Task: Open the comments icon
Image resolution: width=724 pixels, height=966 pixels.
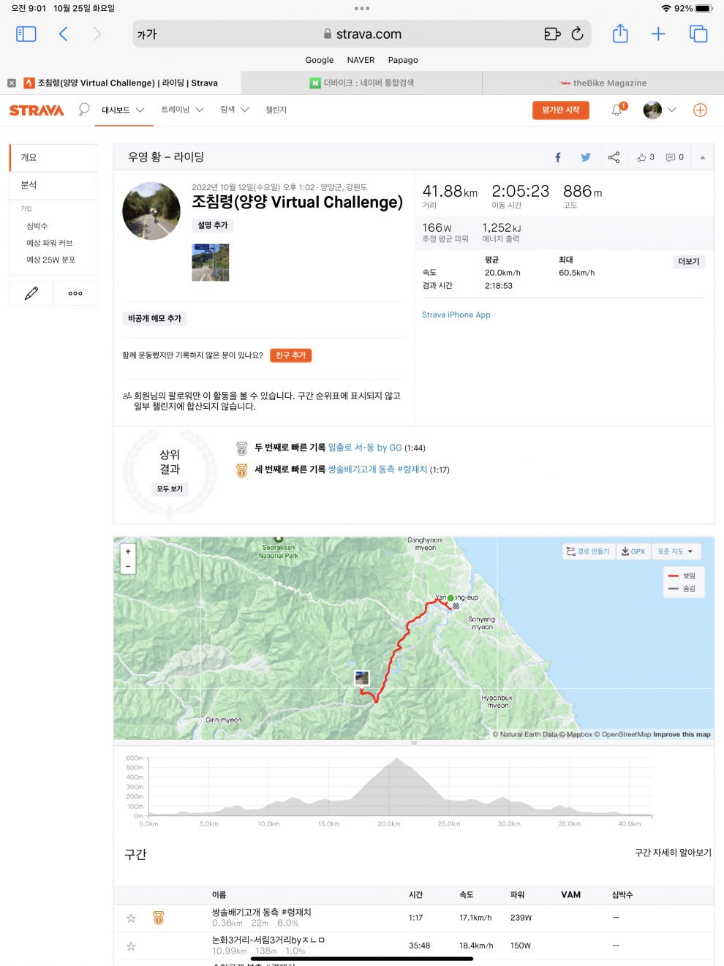Action: coord(675,157)
